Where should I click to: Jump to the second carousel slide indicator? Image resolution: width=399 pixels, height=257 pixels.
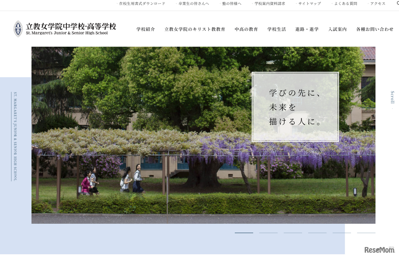click(268, 233)
